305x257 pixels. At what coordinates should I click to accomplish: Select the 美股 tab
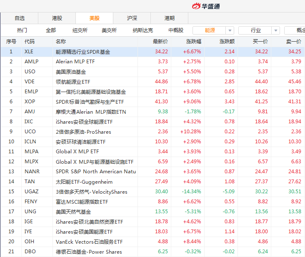(95, 18)
